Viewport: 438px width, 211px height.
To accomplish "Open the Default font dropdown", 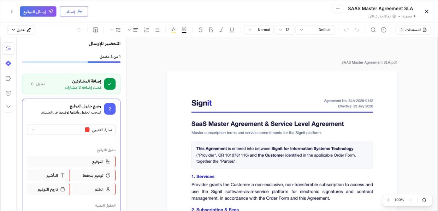I will coord(315,30).
